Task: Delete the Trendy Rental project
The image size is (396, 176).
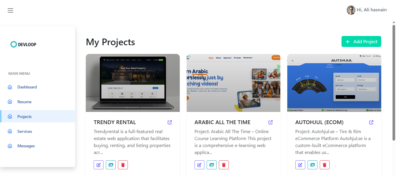Action: [x=123, y=165]
